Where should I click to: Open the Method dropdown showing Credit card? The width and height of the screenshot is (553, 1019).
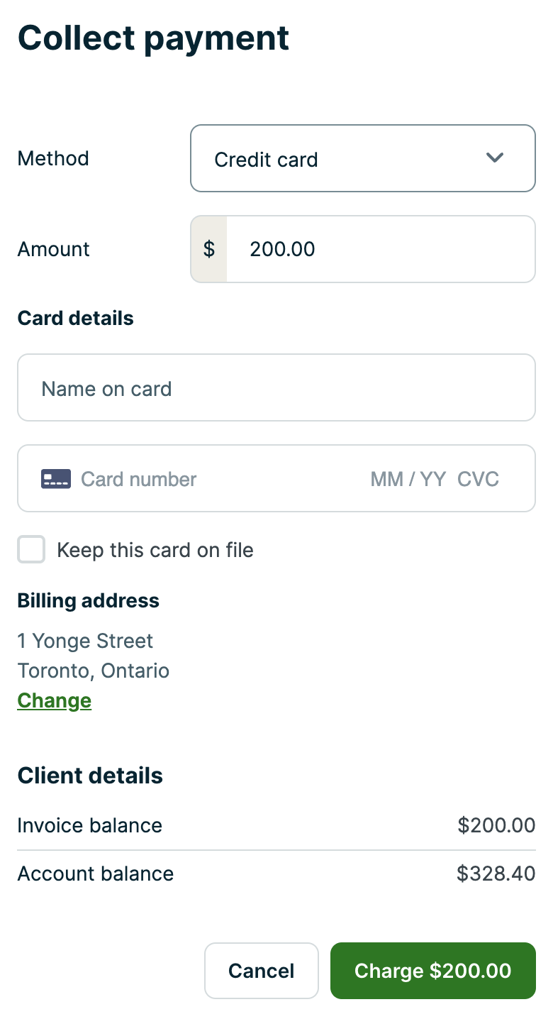click(362, 158)
